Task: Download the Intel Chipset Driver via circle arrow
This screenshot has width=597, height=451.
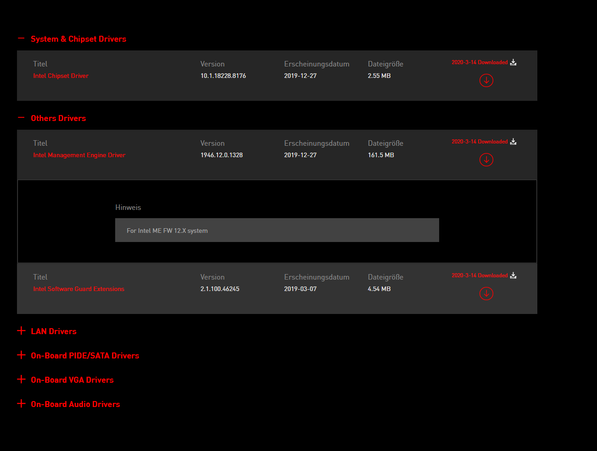Action: pyautogui.click(x=486, y=81)
